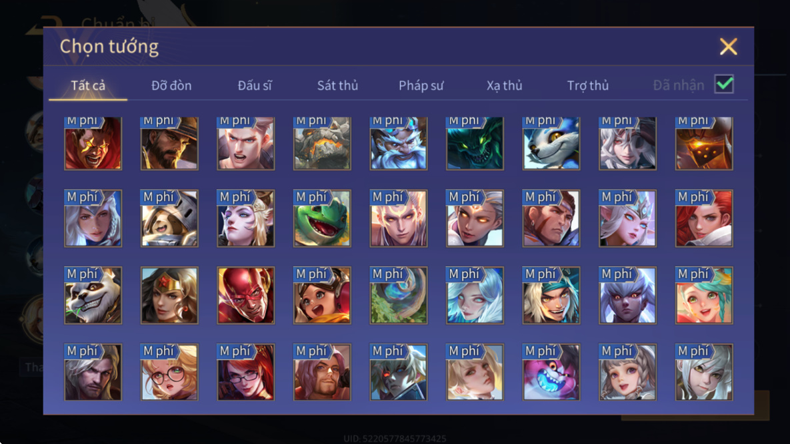Select the red-haired woman with glasses hero
This screenshot has width=790, height=444.
[246, 372]
